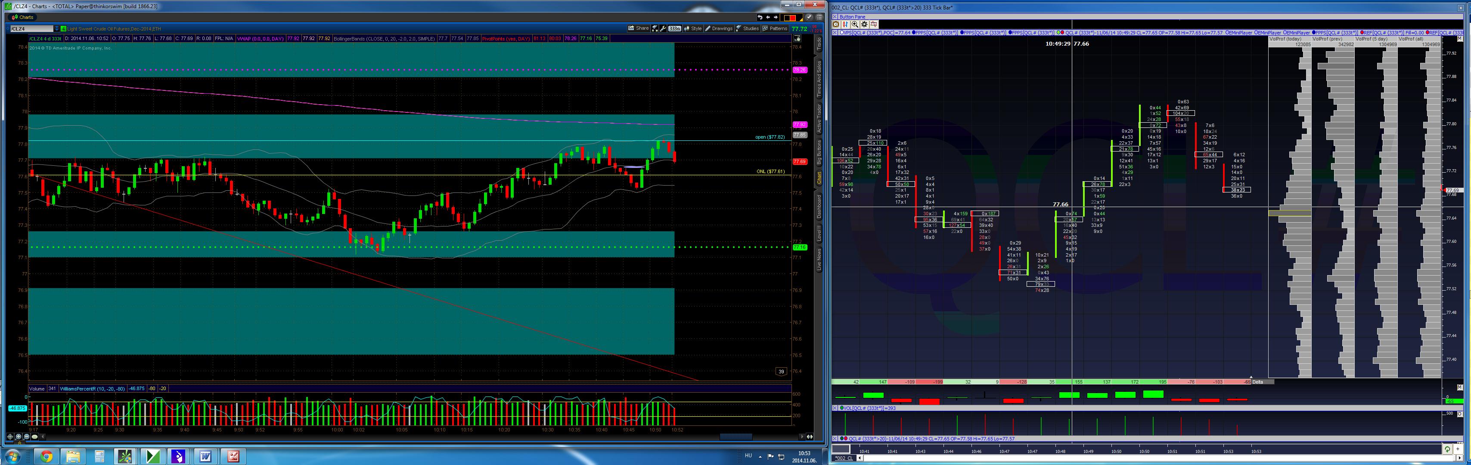Click the '39' button at chart corner
Screen dimensions: 1471x465
pos(781,371)
